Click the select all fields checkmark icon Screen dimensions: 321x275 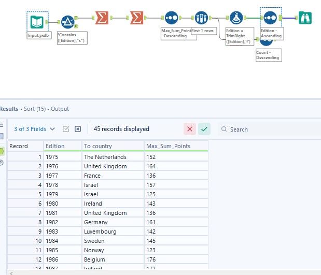click(x=66, y=129)
